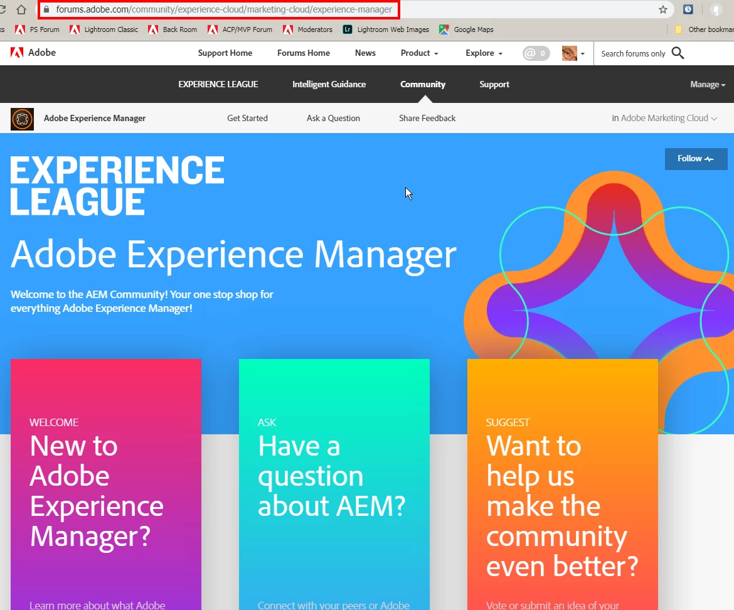Viewport: 734px width, 610px height.
Task: Open the Google Maps bookmark
Action: point(467,29)
